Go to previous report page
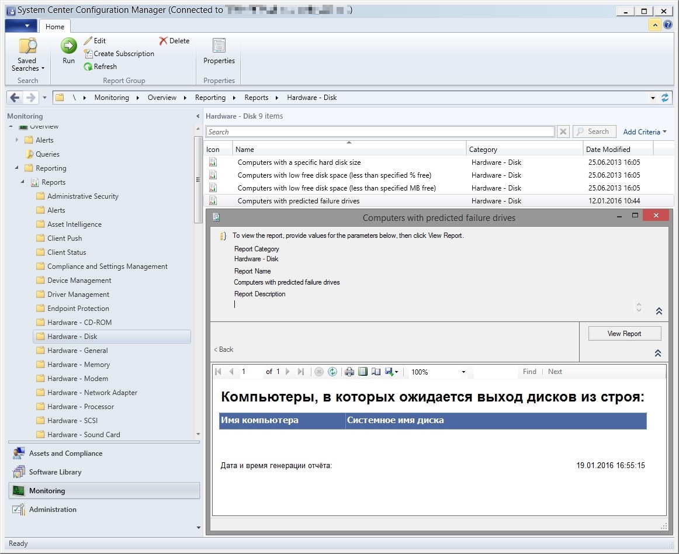Screen dimensions: 679x554 231,372
